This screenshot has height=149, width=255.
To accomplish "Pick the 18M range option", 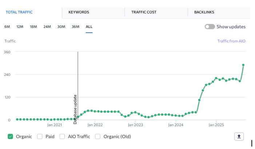I will tap(33, 27).
